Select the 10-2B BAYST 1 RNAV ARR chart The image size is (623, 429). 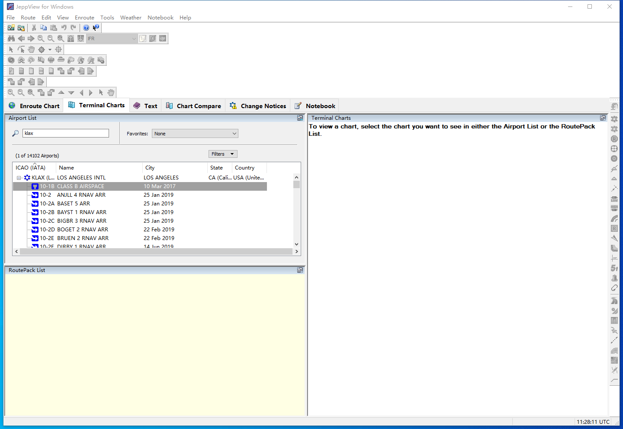[x=140, y=212]
